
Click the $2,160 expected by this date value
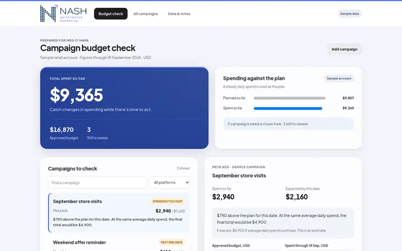296,197
